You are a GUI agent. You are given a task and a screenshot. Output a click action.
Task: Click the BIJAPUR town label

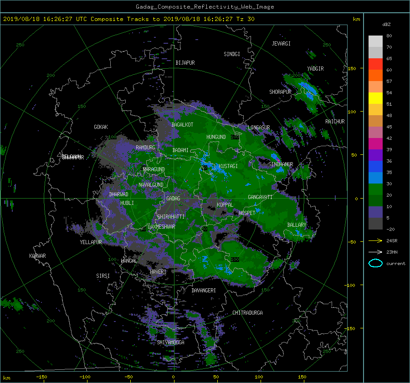(x=185, y=63)
